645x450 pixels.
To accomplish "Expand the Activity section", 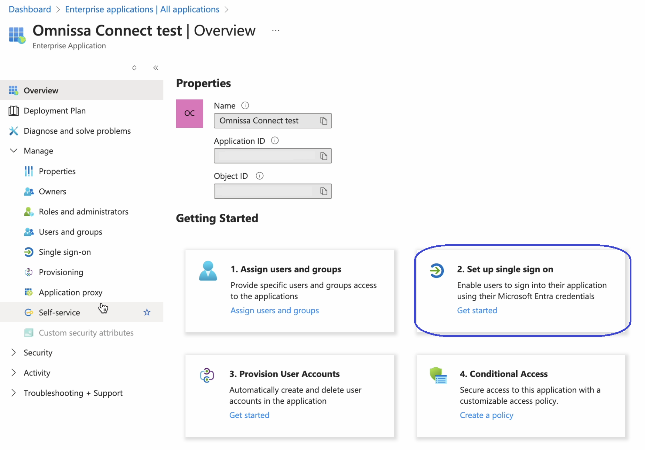I will tap(13, 373).
